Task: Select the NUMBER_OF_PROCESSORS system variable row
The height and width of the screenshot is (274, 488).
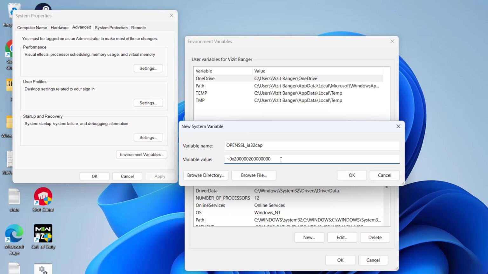Action: point(223,198)
